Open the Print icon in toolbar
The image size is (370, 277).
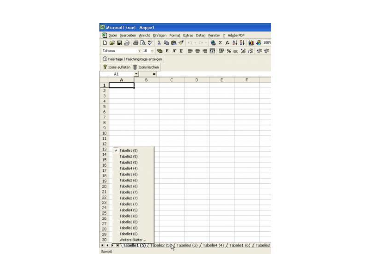pyautogui.click(x=136, y=43)
